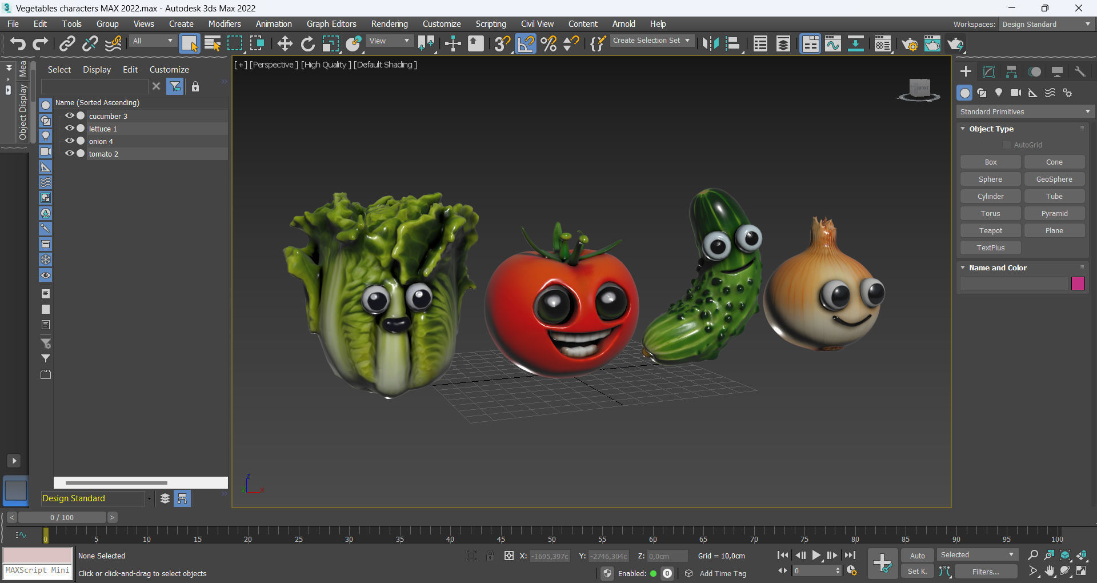Switch to the Hierarchy panel tab

coord(1011,71)
